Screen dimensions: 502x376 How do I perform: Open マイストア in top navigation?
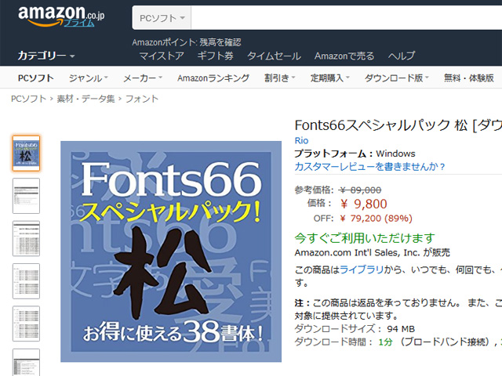coord(162,56)
